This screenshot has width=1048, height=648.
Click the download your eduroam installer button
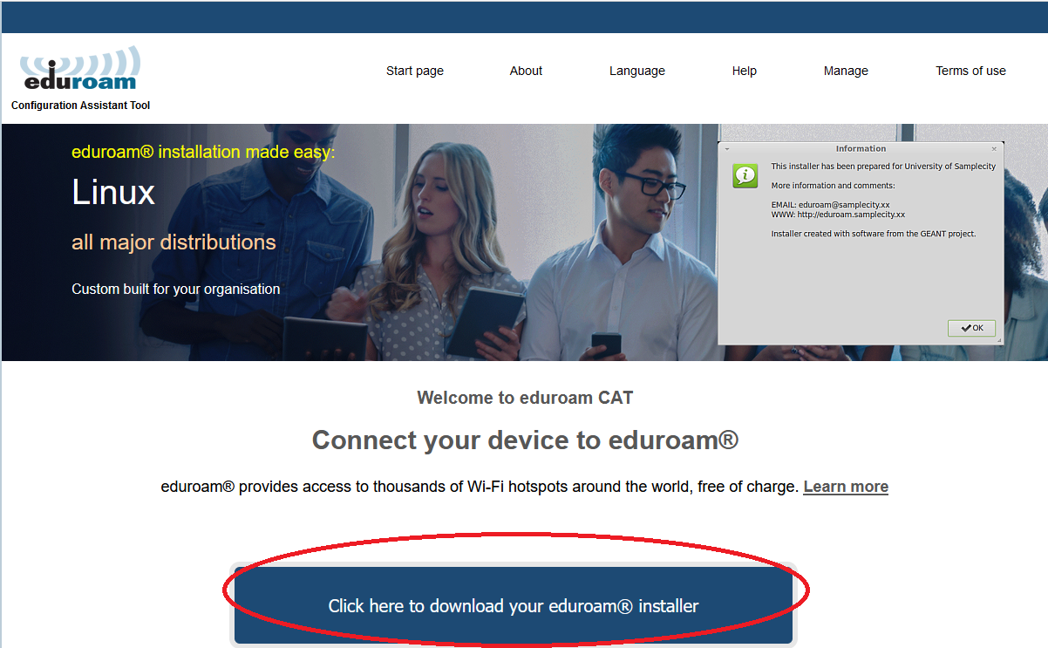tap(514, 605)
